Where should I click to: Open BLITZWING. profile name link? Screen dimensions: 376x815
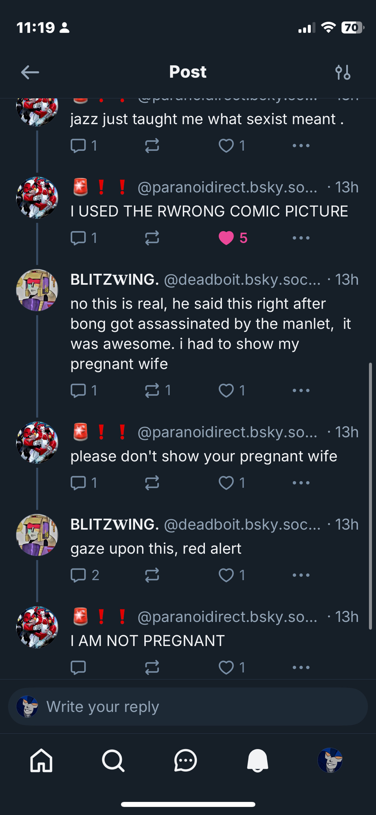click(x=115, y=280)
